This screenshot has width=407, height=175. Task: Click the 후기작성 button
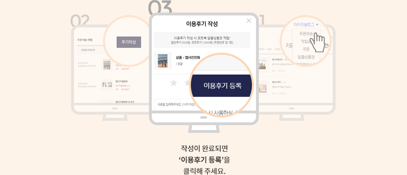[x=129, y=42]
